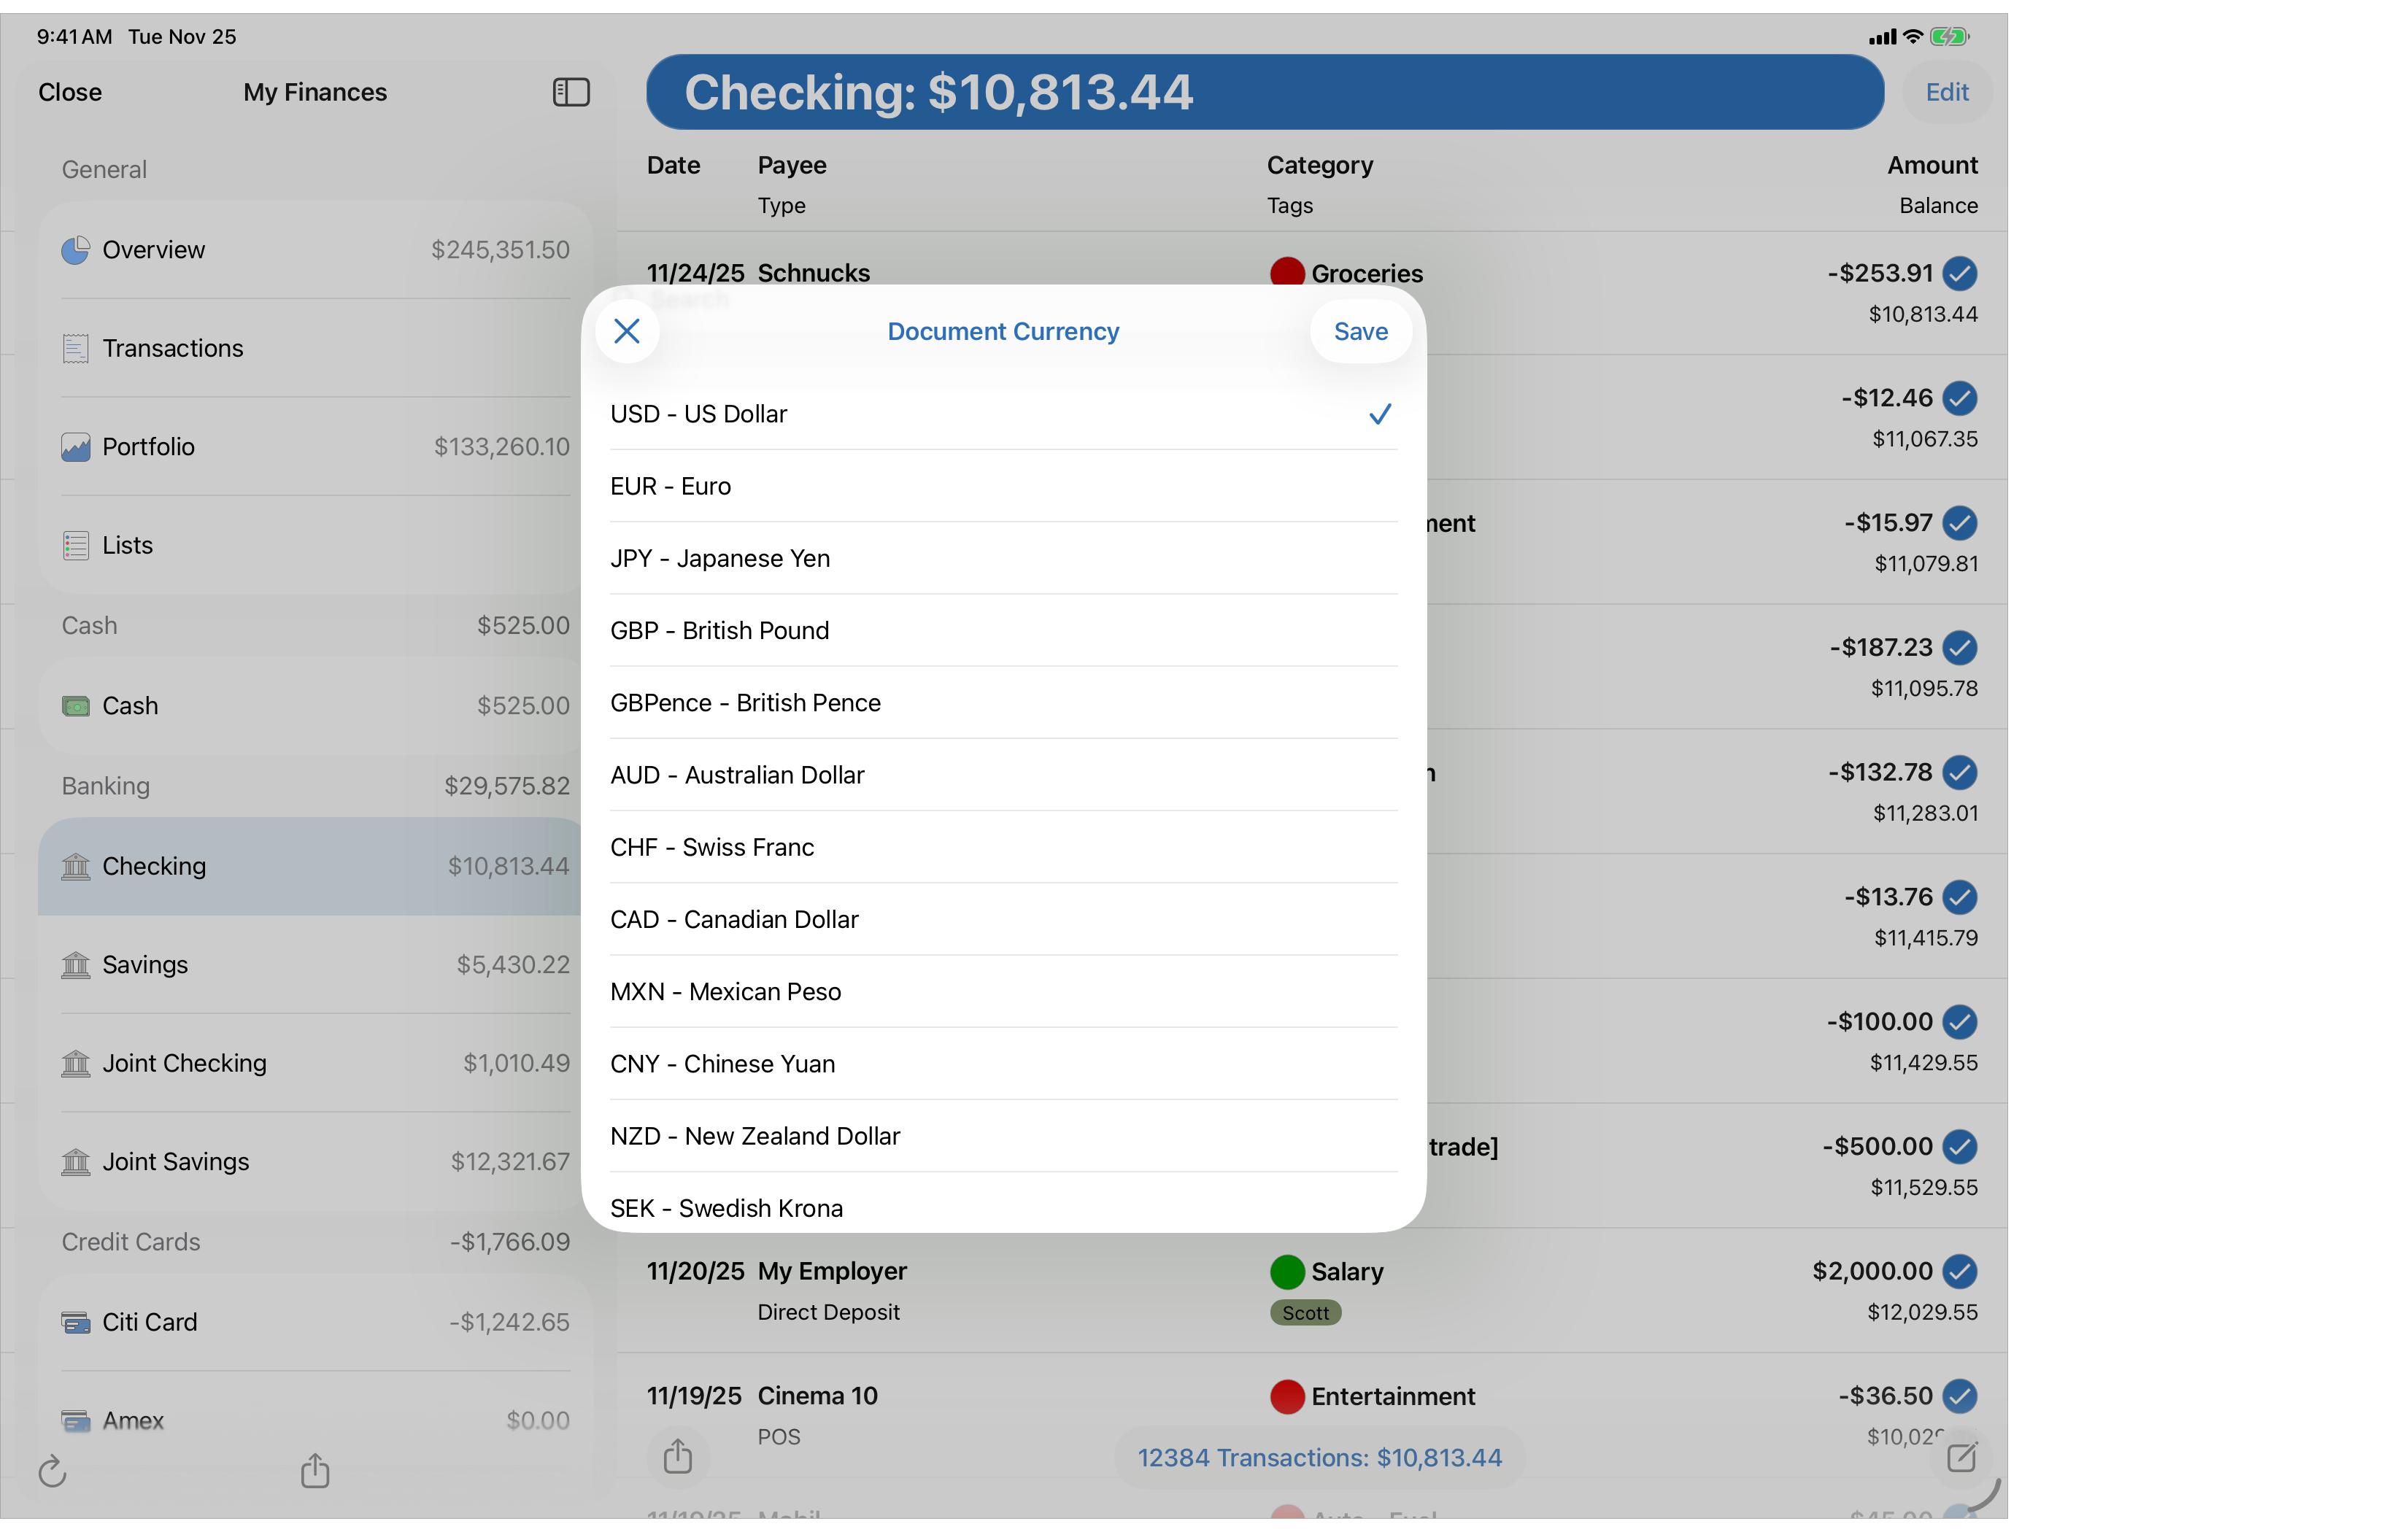Dismiss currency dialog with X icon

627,331
